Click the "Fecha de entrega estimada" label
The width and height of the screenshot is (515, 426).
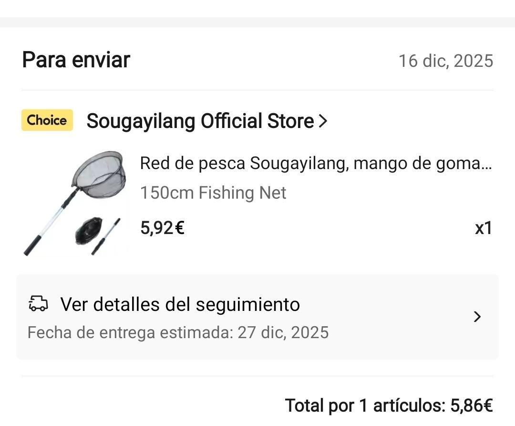coord(130,332)
